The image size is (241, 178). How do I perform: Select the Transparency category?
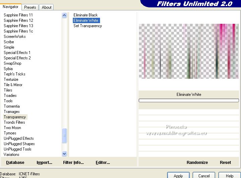[x=15, y=117]
